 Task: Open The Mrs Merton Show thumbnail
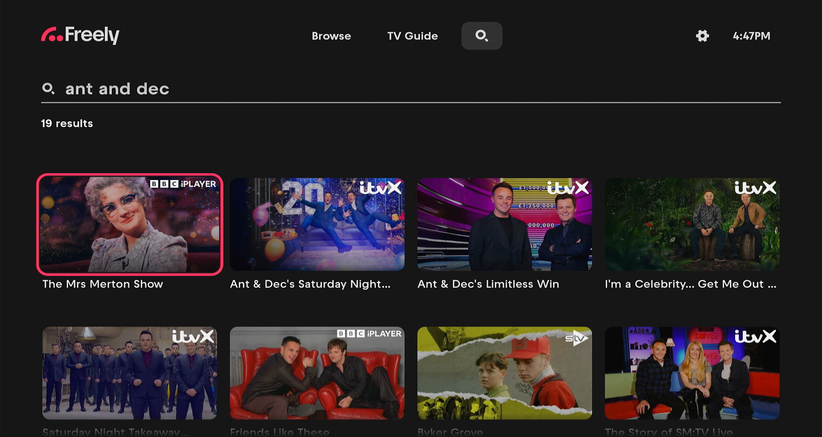(129, 224)
